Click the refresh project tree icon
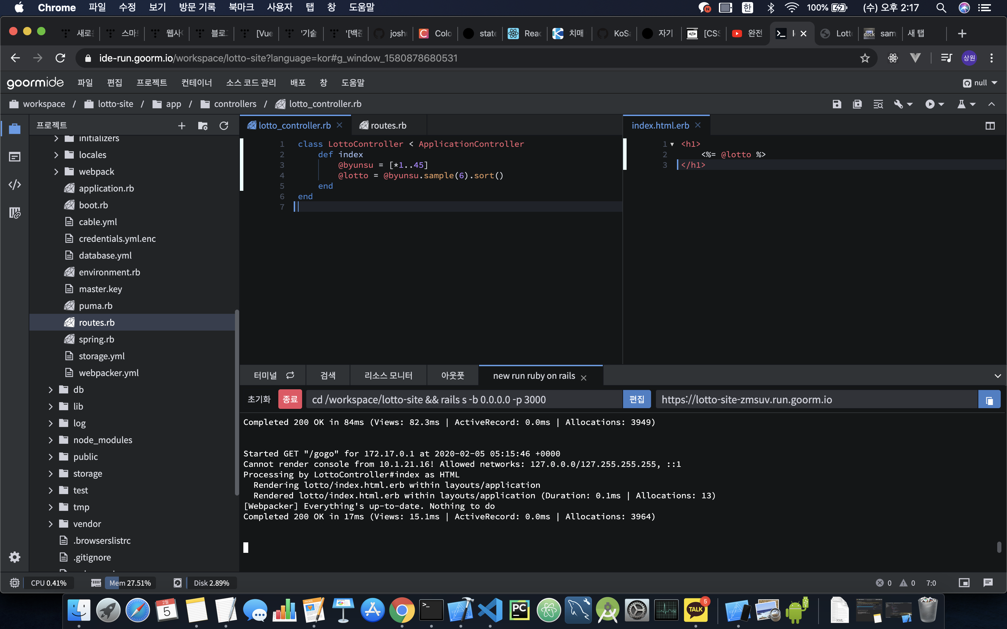 coord(224,126)
